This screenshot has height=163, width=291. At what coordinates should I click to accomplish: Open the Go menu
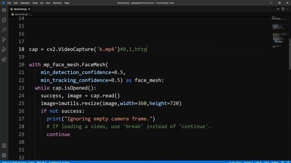(x=42, y=3)
